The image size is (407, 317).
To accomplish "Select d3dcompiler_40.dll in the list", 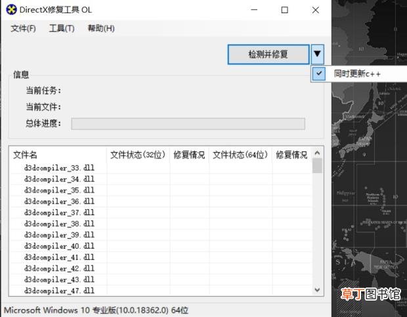I will [x=59, y=246].
